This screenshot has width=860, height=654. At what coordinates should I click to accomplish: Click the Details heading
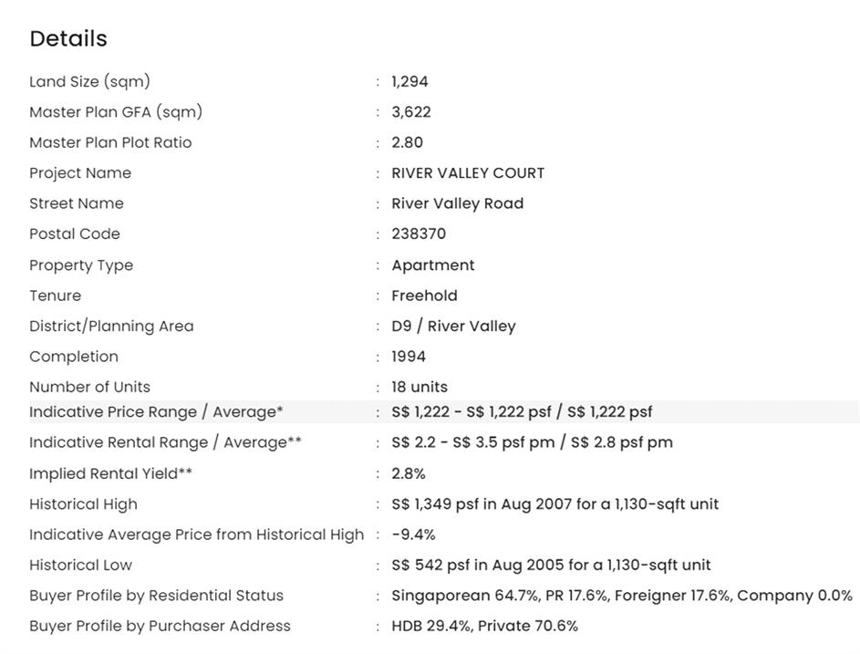68,38
